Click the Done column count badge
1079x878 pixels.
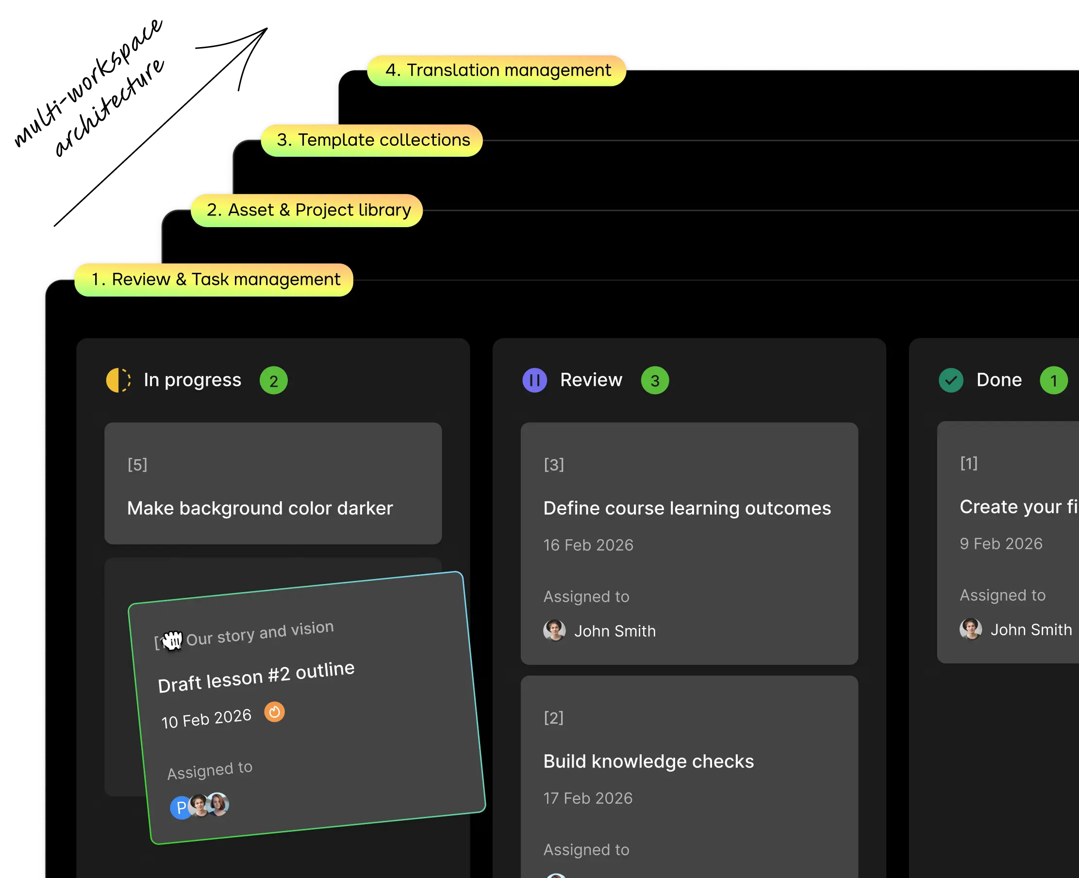pos(1053,381)
